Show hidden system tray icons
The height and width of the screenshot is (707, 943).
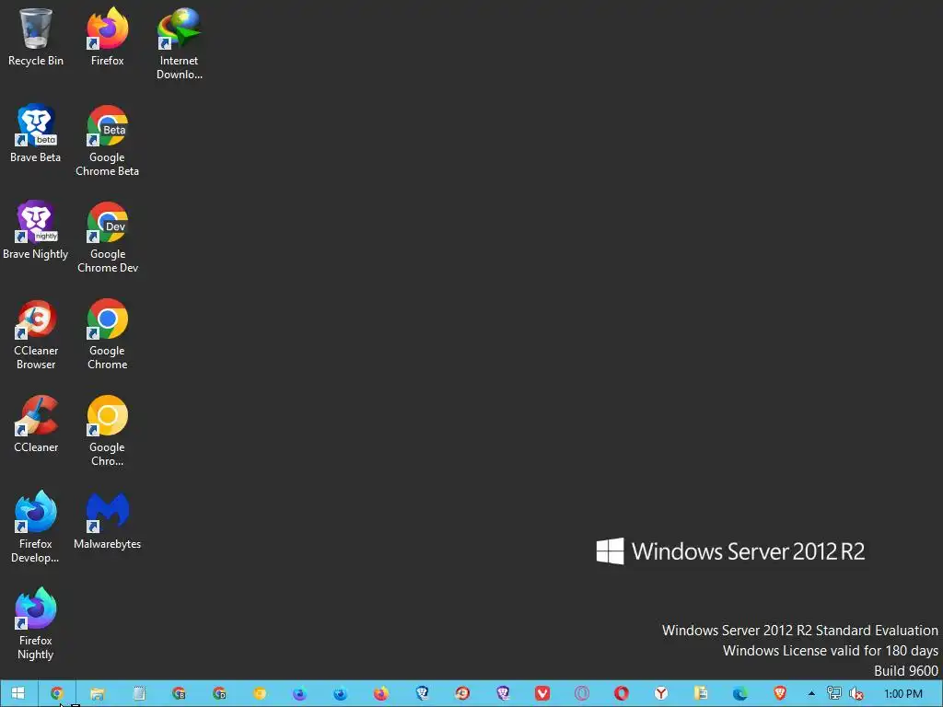811,693
